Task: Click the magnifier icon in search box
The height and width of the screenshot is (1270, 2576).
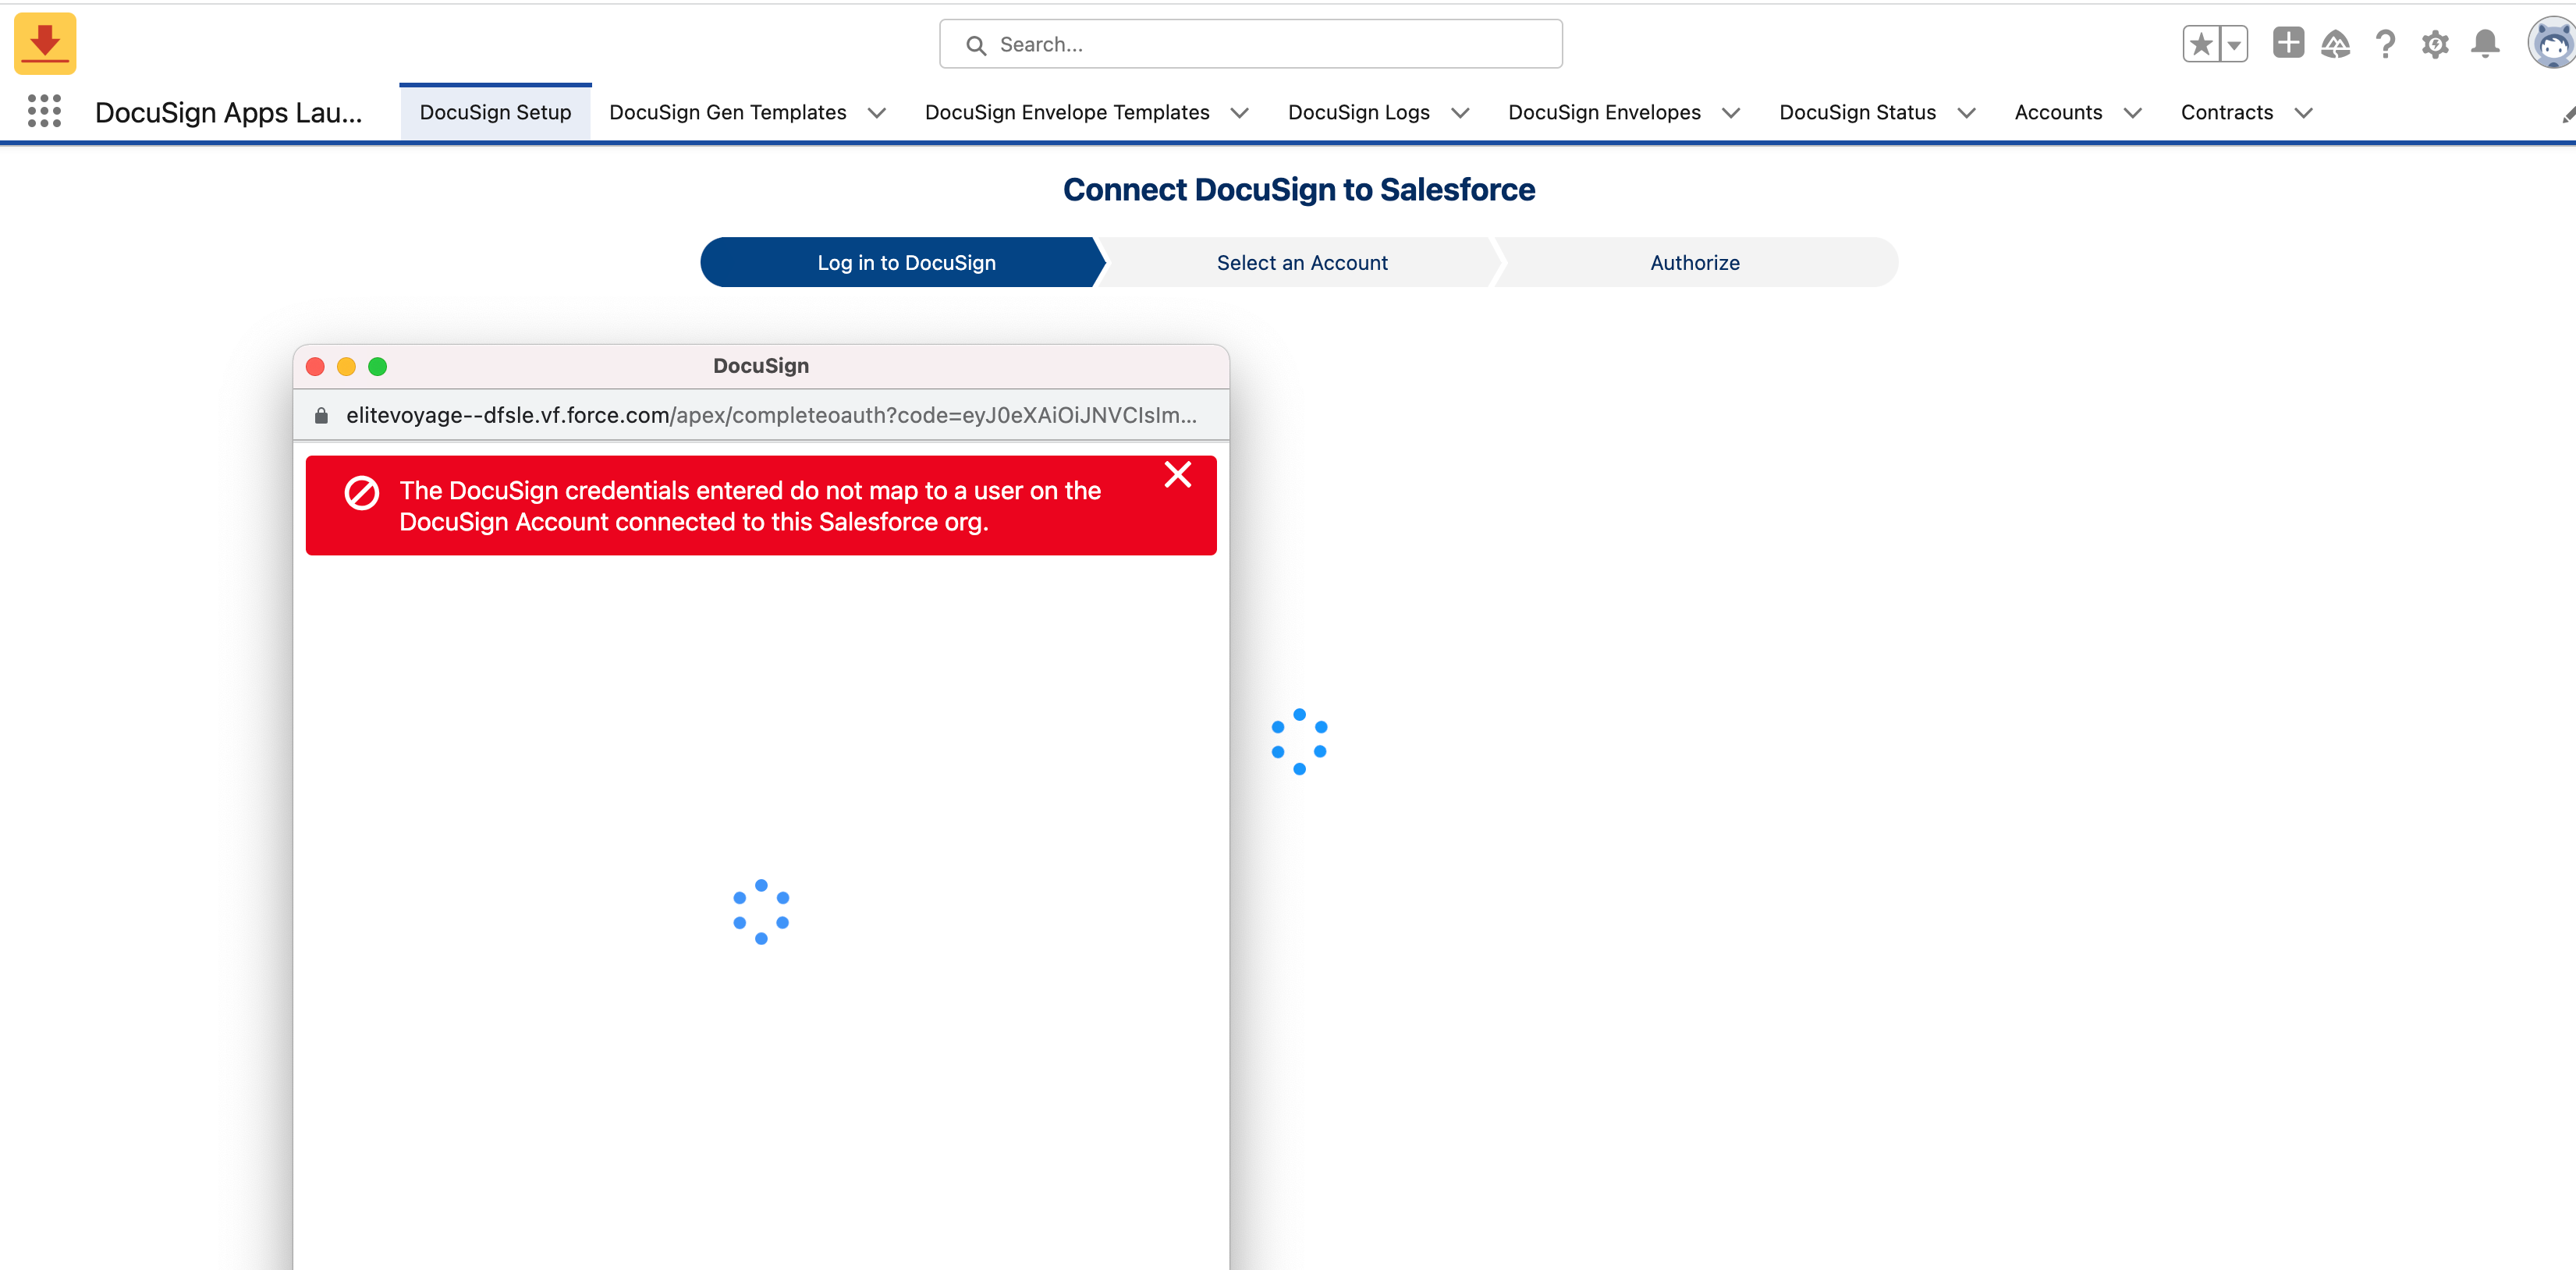Action: tap(976, 45)
